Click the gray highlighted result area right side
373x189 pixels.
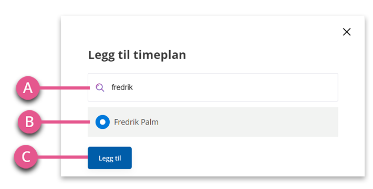(x=262, y=122)
